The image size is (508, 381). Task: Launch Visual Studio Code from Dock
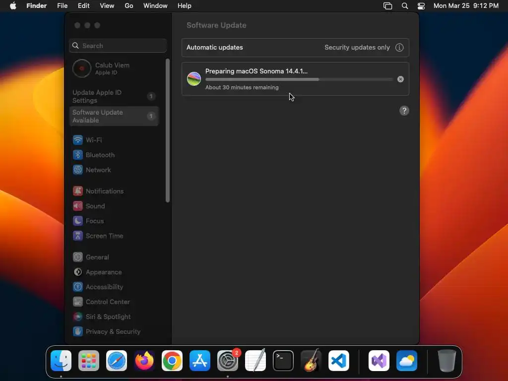pos(339,361)
